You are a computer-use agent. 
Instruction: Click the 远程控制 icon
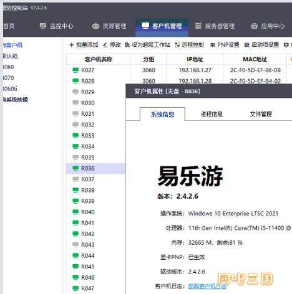[177, 45]
